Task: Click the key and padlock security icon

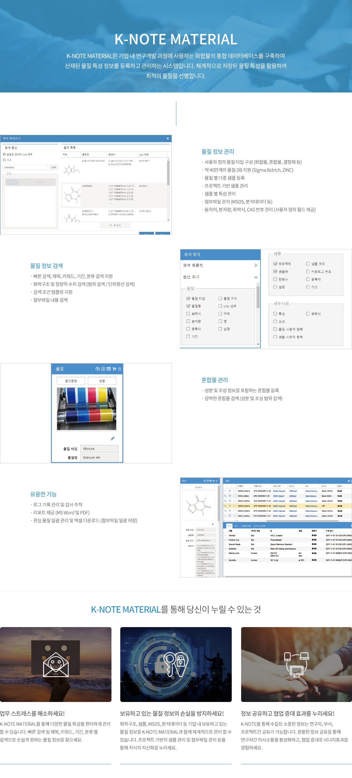Action: (176, 664)
